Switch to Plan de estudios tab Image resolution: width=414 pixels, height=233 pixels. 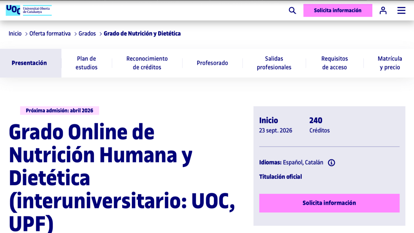[x=87, y=63]
